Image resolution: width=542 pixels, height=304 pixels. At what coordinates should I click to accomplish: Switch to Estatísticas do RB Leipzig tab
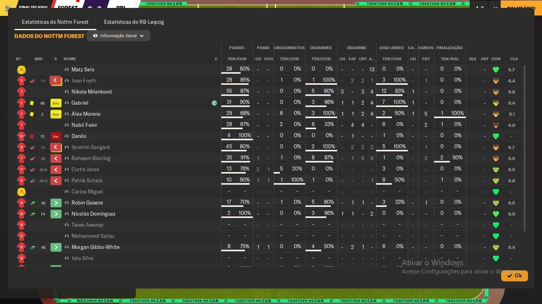[134, 22]
